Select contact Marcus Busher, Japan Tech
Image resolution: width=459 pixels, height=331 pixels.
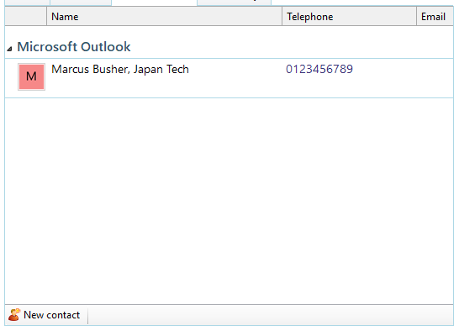click(x=120, y=70)
